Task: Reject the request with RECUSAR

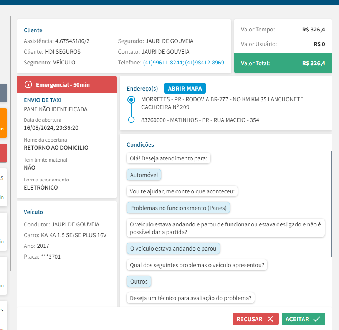Action: (255, 319)
